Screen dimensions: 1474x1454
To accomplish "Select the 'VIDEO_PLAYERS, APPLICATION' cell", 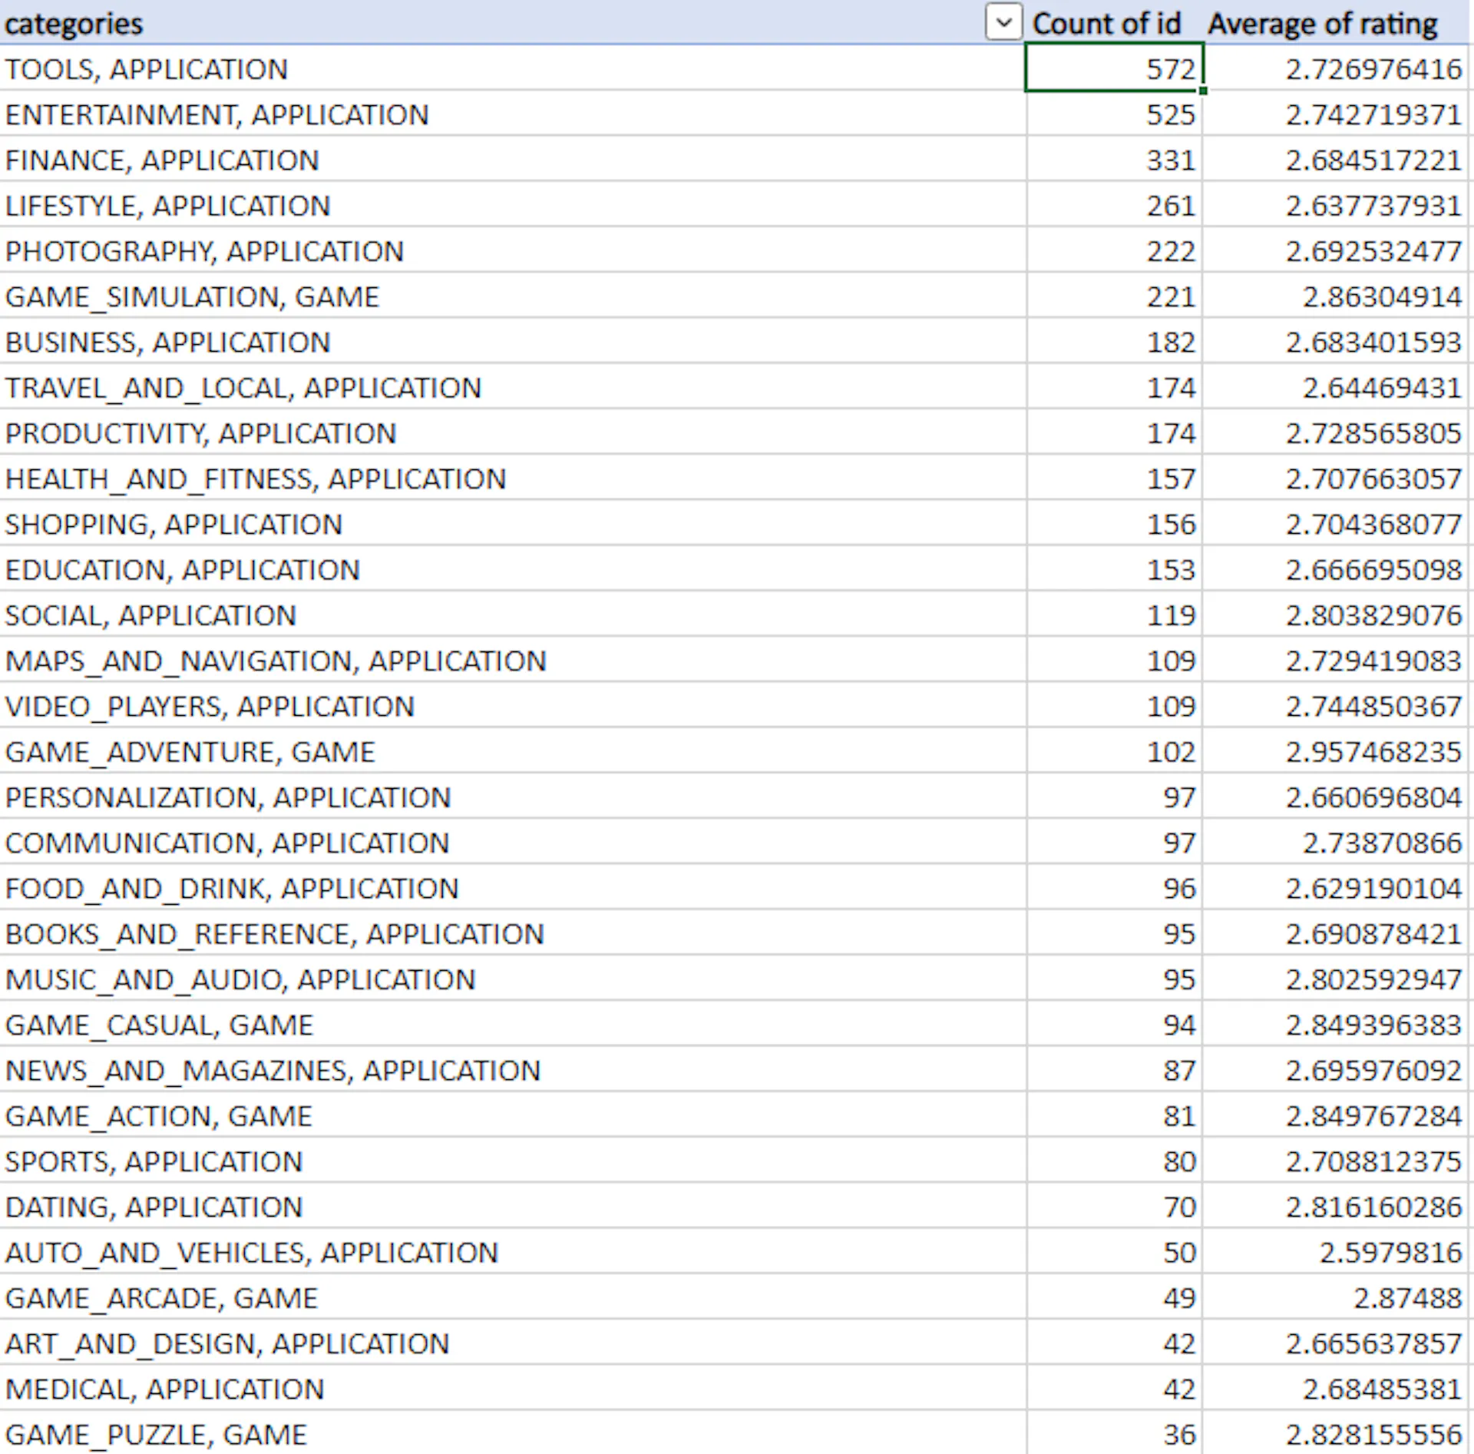I will click(513, 706).
